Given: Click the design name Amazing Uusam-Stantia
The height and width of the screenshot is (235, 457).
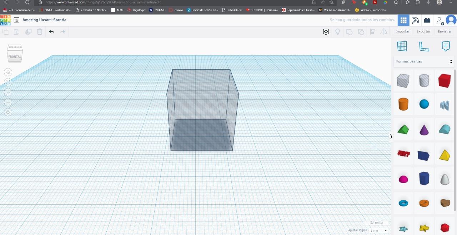Looking at the screenshot, I should pyautogui.click(x=44, y=20).
